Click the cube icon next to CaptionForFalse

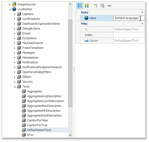[x=24, y=120]
